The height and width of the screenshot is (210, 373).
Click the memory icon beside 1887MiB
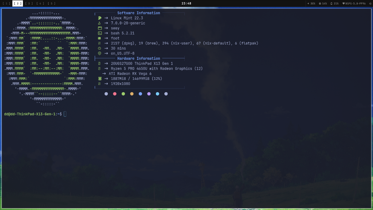tap(100, 79)
